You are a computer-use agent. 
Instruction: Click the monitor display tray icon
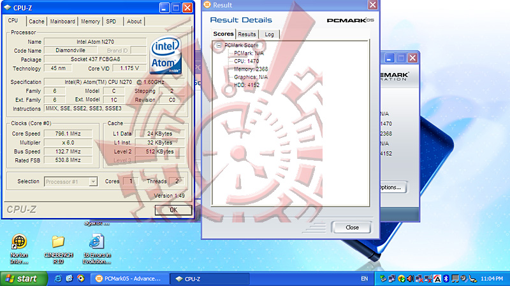point(455,278)
